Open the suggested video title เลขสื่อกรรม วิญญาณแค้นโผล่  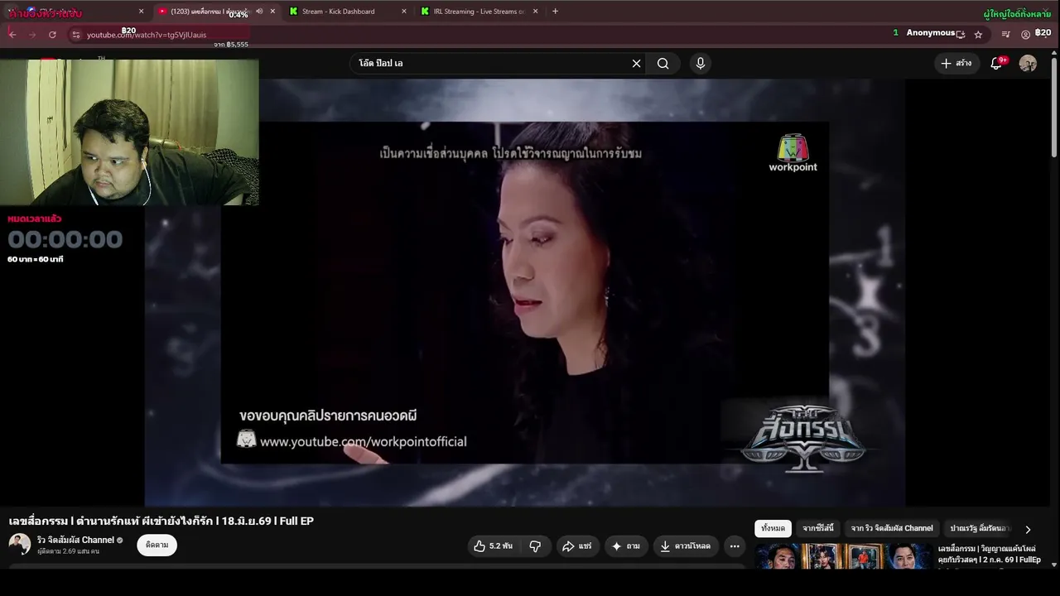(x=990, y=554)
